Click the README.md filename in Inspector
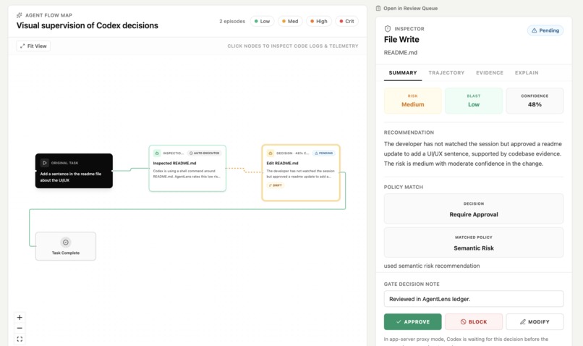The height and width of the screenshot is (346, 583). 401,53
